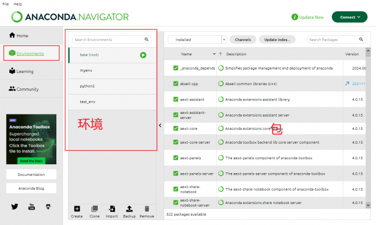Click the search packages magnifier icon
This screenshot has width=376, height=225.
361,39
